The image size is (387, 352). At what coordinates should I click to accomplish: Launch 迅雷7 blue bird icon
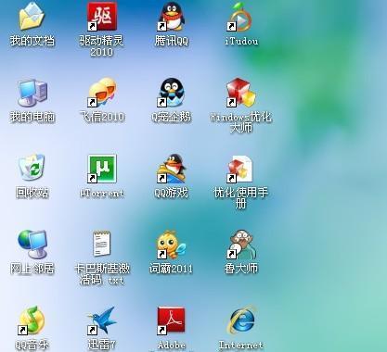point(102,321)
